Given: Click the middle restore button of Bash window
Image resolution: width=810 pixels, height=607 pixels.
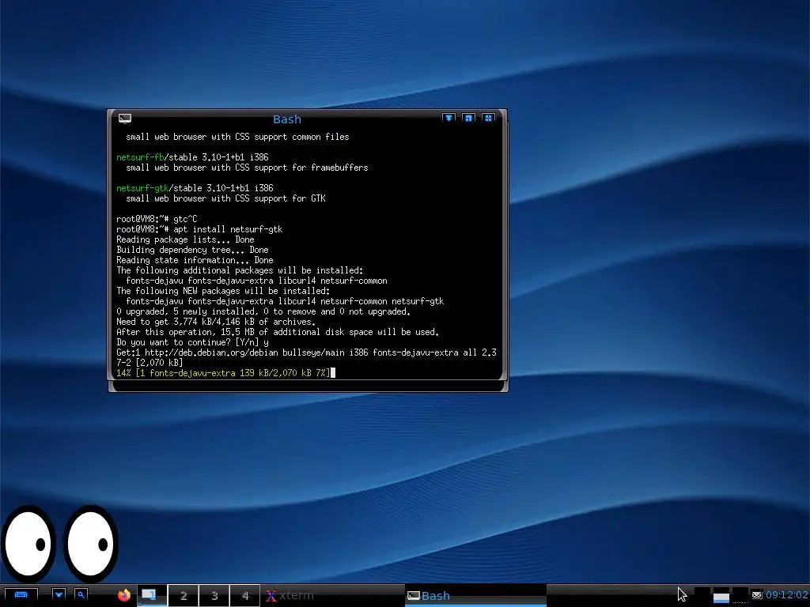Looking at the screenshot, I should (468, 119).
